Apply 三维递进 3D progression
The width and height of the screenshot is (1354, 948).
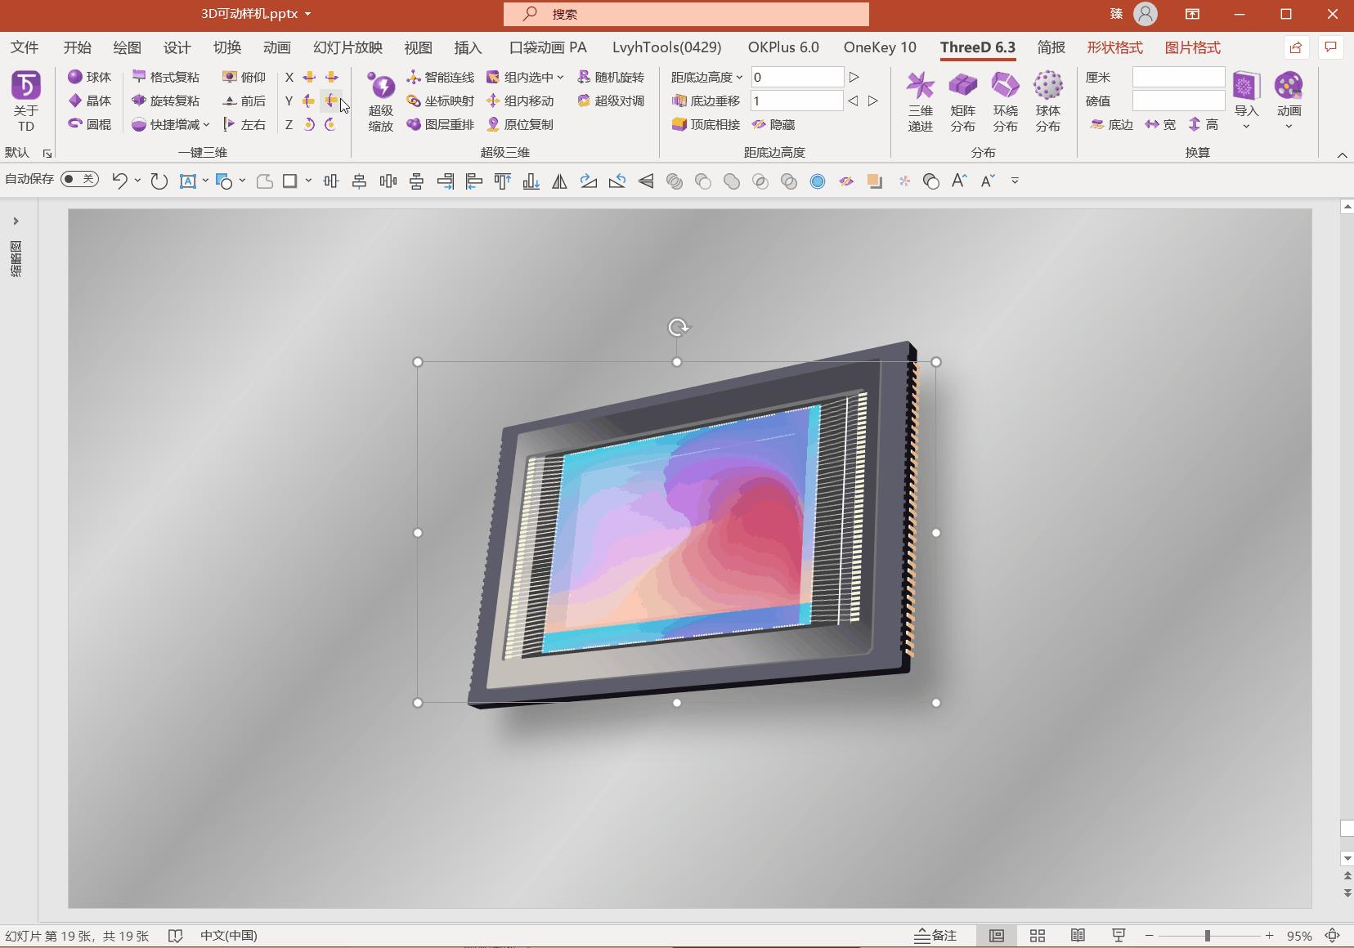(921, 101)
